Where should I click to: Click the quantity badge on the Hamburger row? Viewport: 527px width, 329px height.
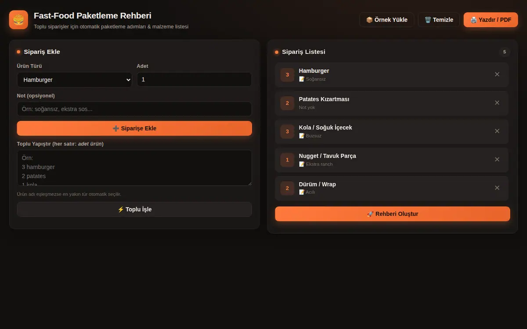click(x=287, y=75)
